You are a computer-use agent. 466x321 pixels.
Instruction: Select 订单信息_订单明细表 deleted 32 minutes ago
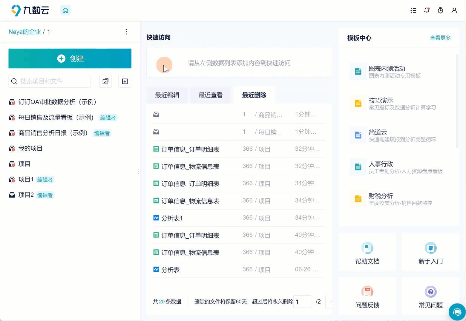pos(239,149)
